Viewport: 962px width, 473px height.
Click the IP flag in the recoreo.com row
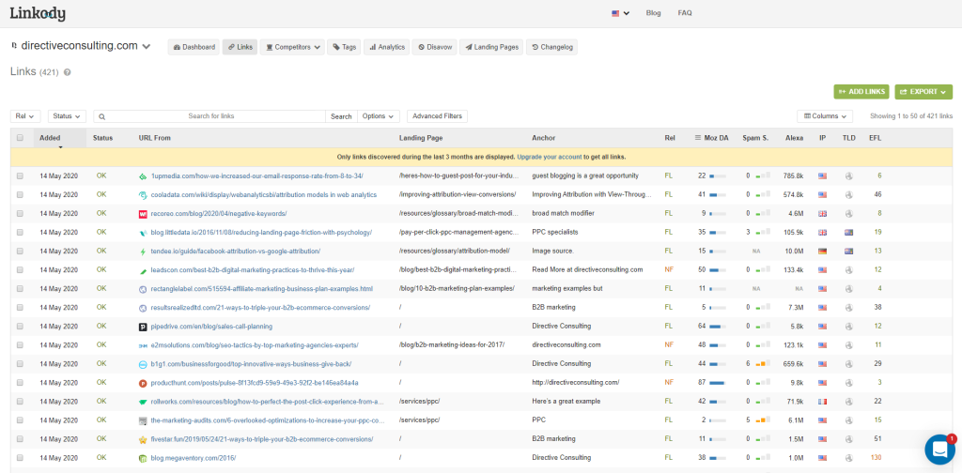point(822,214)
